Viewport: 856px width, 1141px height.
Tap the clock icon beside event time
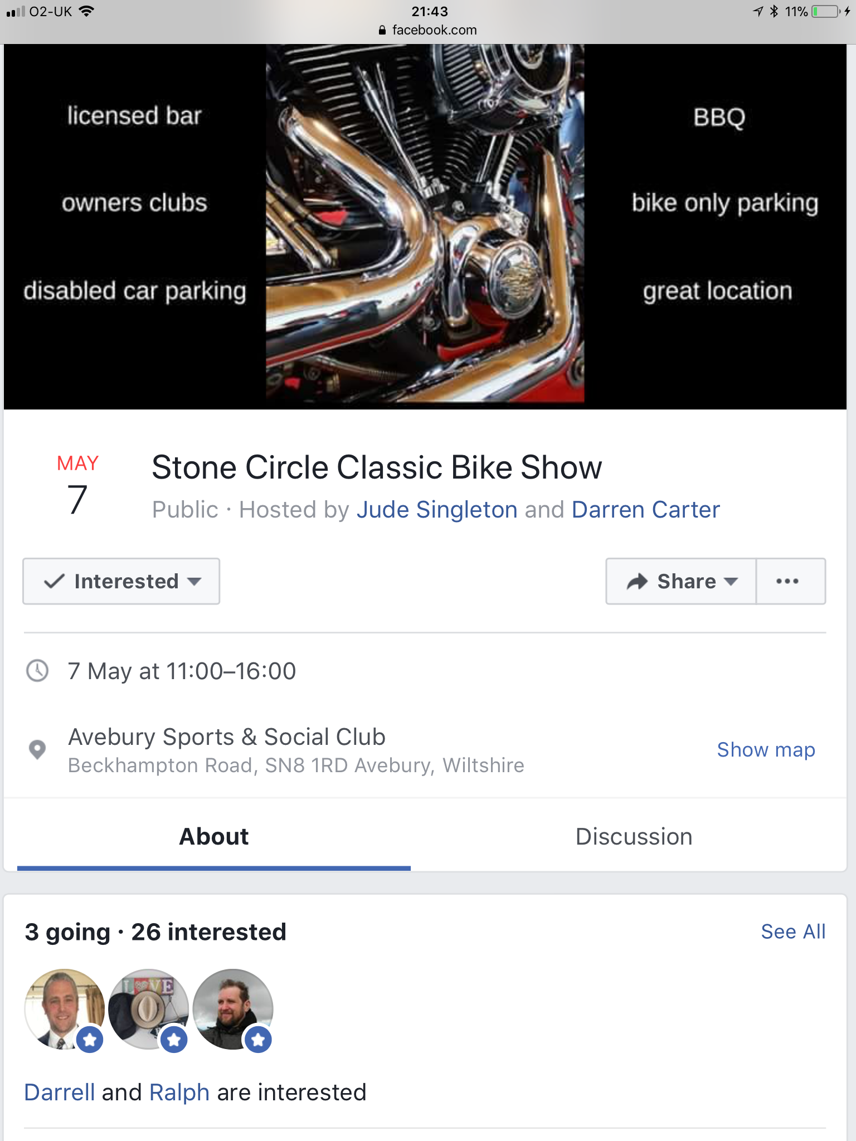tap(37, 671)
